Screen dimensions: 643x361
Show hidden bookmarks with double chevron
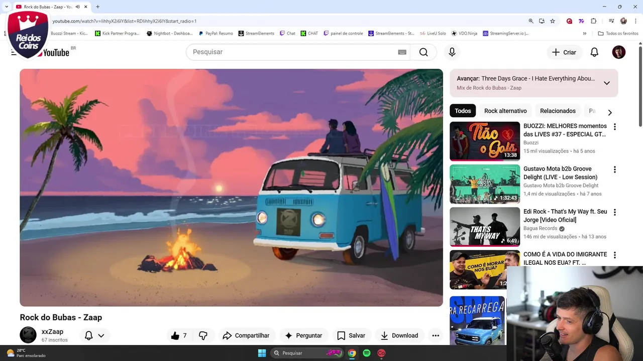point(584,34)
